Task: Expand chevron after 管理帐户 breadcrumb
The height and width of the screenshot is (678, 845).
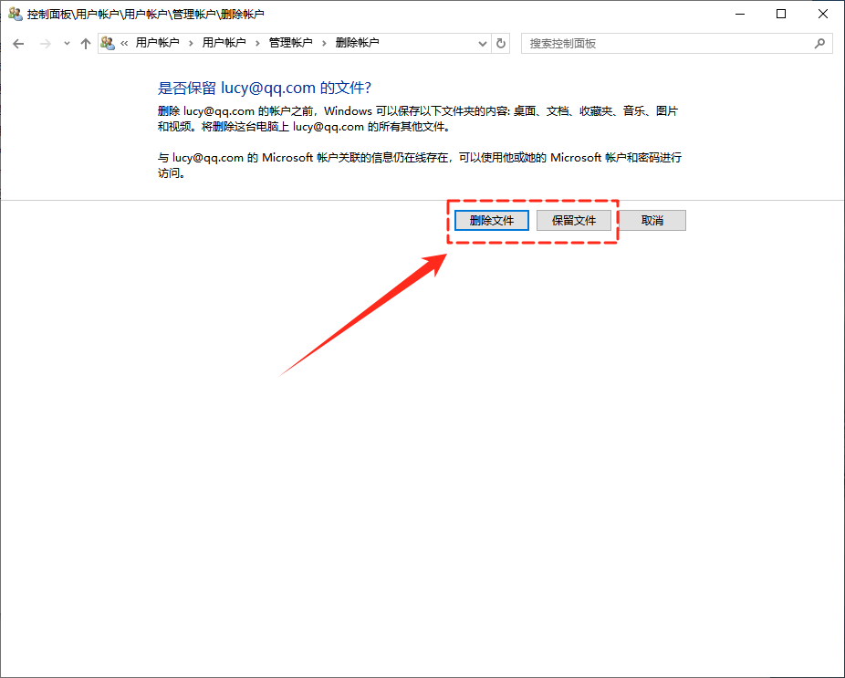Action: (324, 43)
